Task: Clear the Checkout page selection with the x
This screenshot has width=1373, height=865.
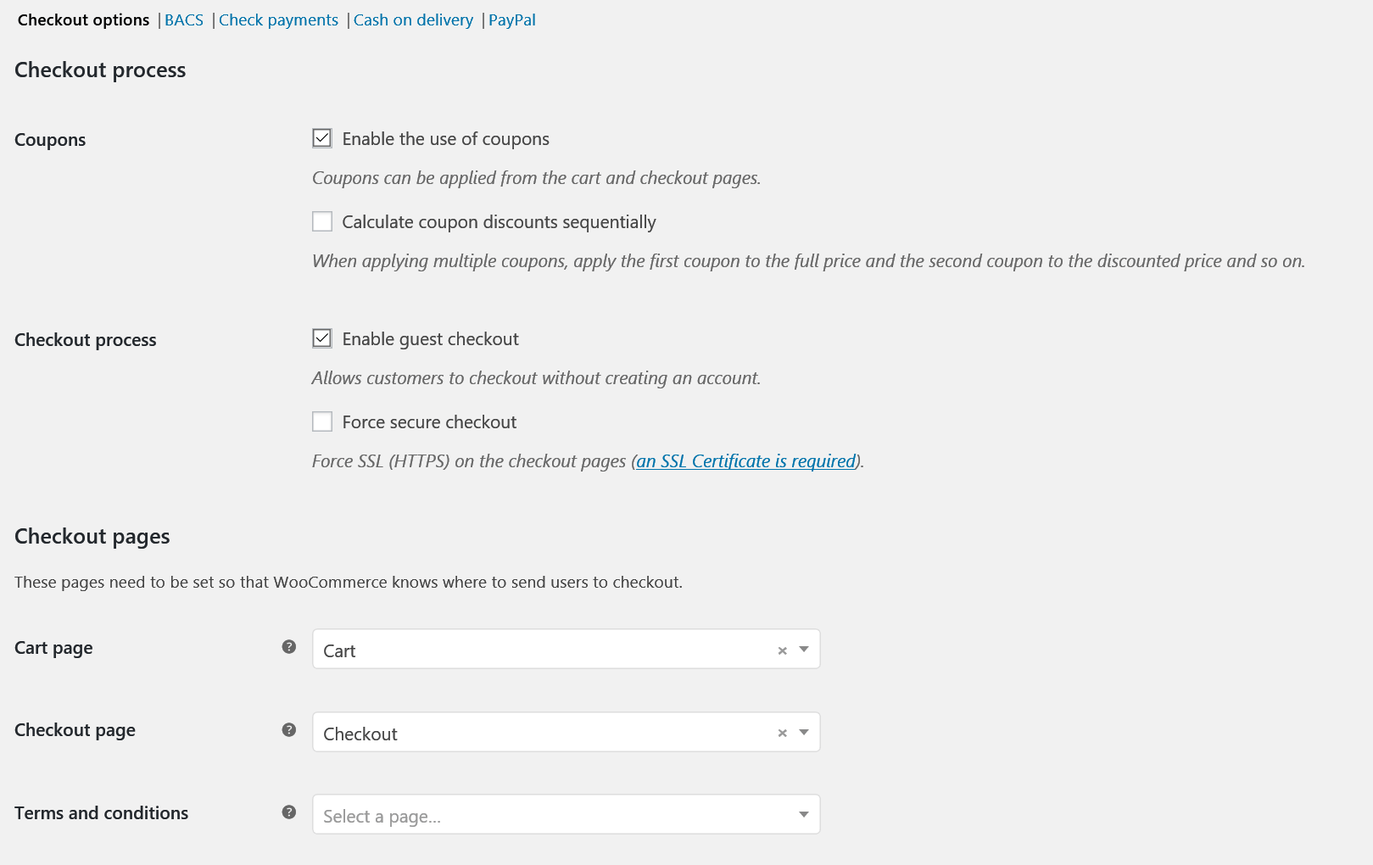Action: click(782, 733)
